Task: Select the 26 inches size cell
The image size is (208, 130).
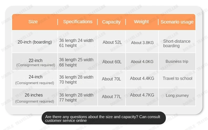Action: (x=34, y=98)
